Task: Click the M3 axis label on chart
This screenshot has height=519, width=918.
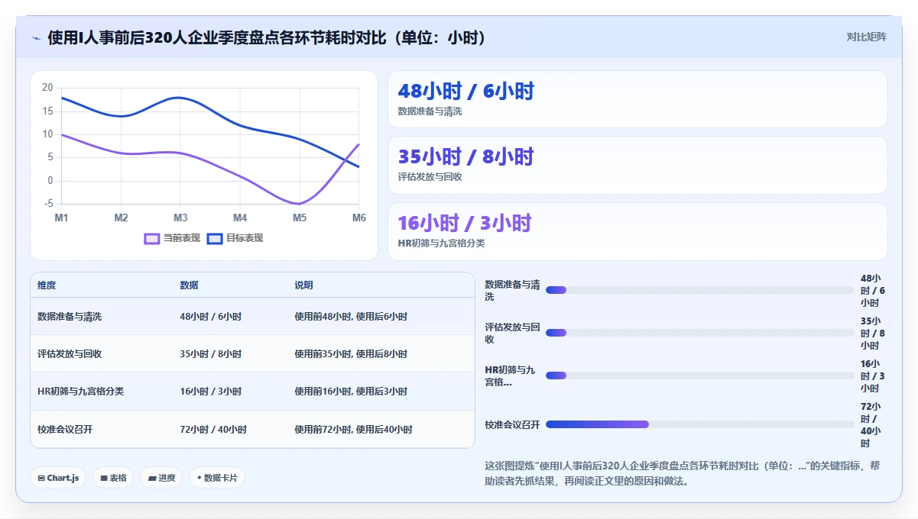Action: click(x=180, y=218)
